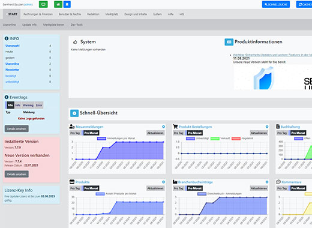This screenshot has width=312, height=228.
Task: Open settings circle icon on Produkt-Bestellungen widget
Action: (x=267, y=127)
